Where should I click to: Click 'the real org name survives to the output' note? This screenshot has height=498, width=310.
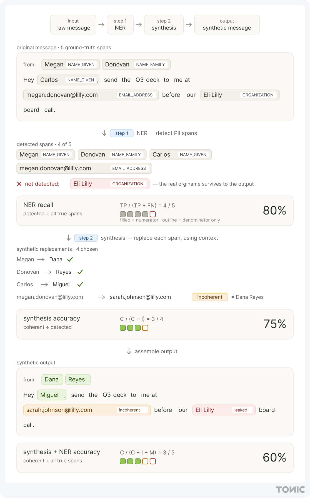point(206,184)
